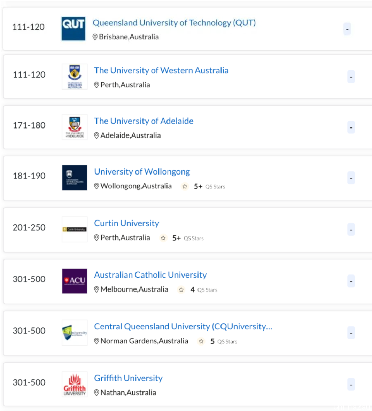Open The University of Adelaide link

144,121
